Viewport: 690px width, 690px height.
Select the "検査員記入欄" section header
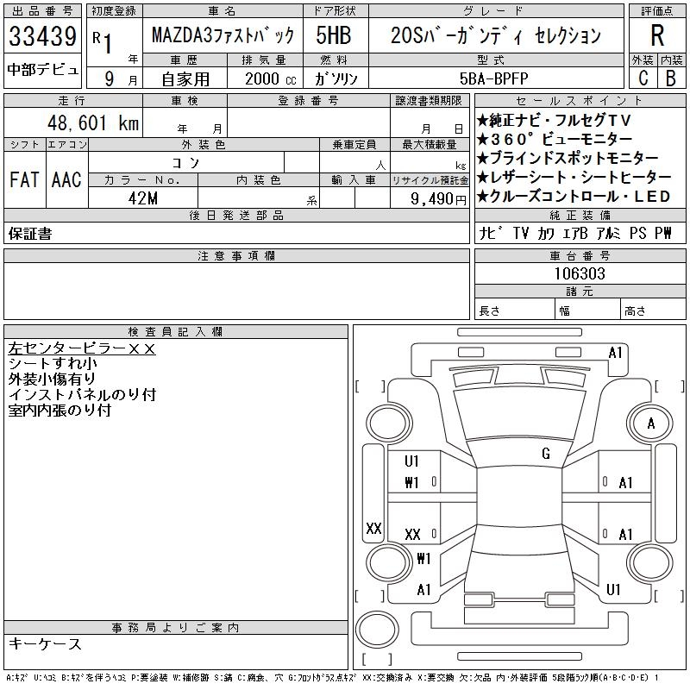click(x=176, y=332)
